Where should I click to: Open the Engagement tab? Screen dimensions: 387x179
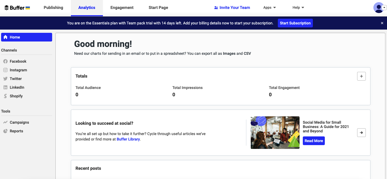122,8
